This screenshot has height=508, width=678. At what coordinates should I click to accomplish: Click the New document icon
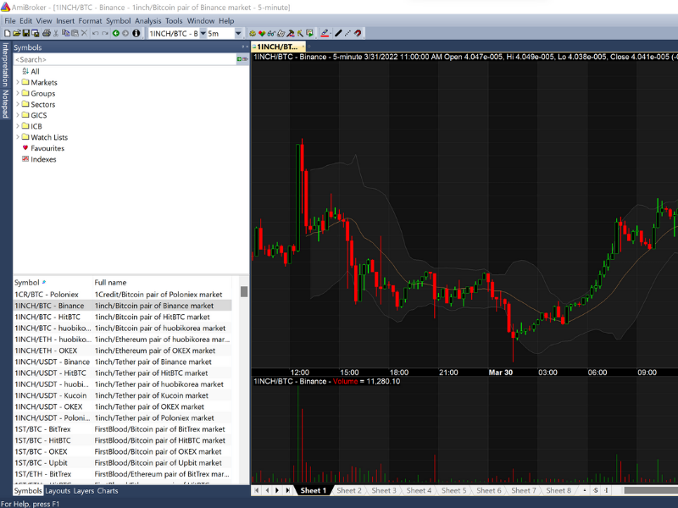click(8, 33)
